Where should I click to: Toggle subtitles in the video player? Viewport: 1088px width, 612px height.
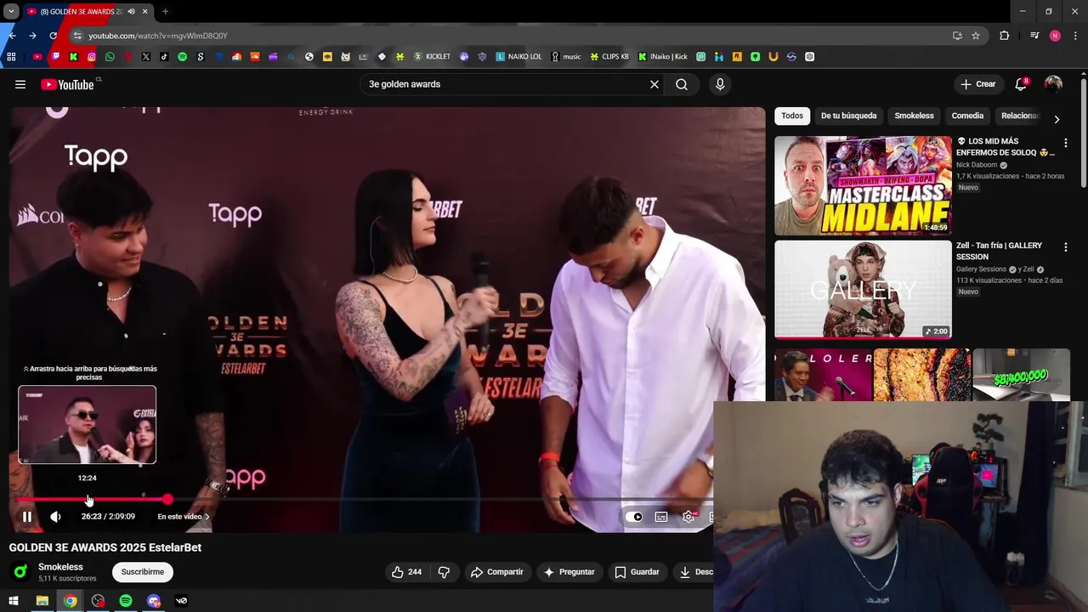[x=661, y=517]
